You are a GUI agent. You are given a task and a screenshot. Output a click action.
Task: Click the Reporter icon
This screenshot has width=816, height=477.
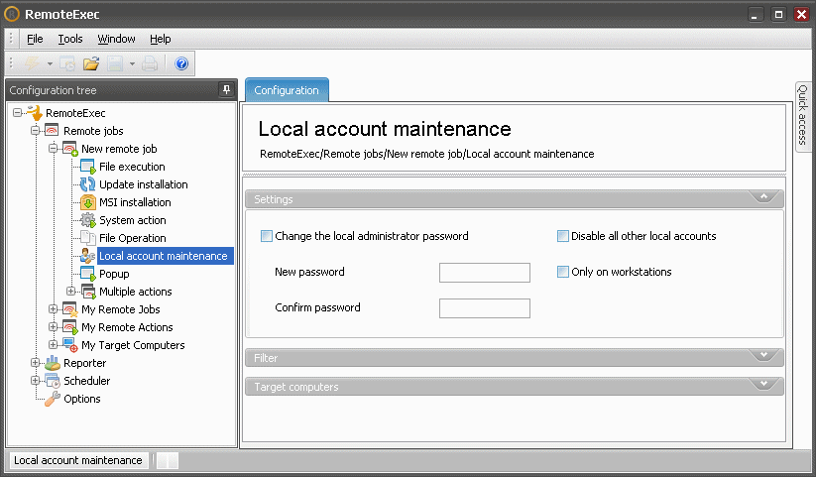(52, 363)
